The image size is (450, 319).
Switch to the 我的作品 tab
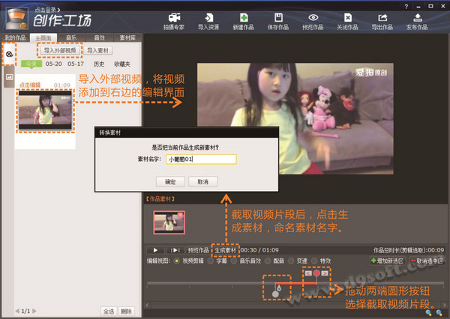(x=15, y=38)
